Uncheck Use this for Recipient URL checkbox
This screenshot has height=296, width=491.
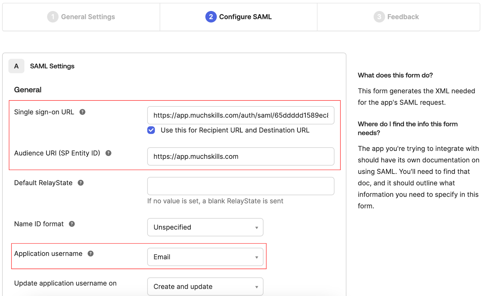151,130
